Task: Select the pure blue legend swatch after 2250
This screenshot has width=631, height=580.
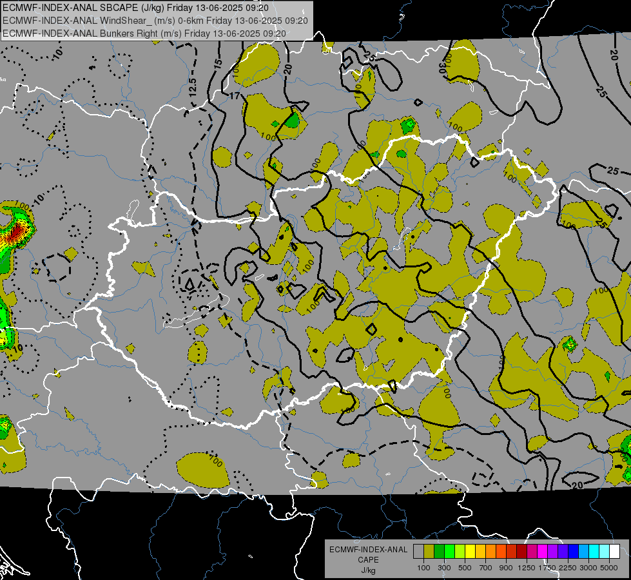Action: click(x=574, y=551)
